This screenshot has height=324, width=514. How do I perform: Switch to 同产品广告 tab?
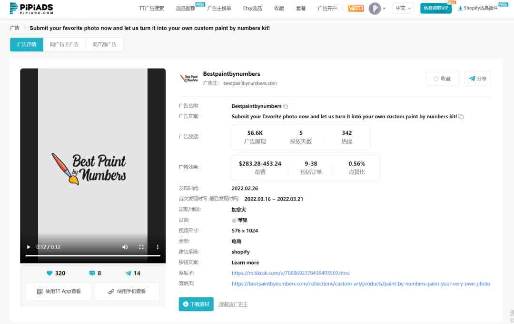[104, 45]
